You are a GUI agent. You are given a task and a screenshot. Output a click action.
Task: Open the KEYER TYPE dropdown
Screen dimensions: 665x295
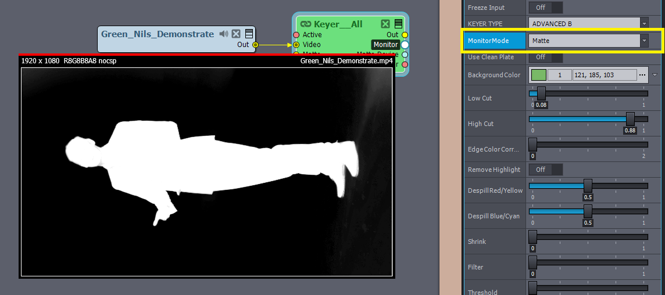[589, 23]
